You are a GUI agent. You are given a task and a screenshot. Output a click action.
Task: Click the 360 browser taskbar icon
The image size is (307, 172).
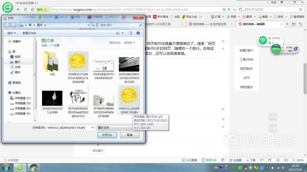(x=20, y=168)
